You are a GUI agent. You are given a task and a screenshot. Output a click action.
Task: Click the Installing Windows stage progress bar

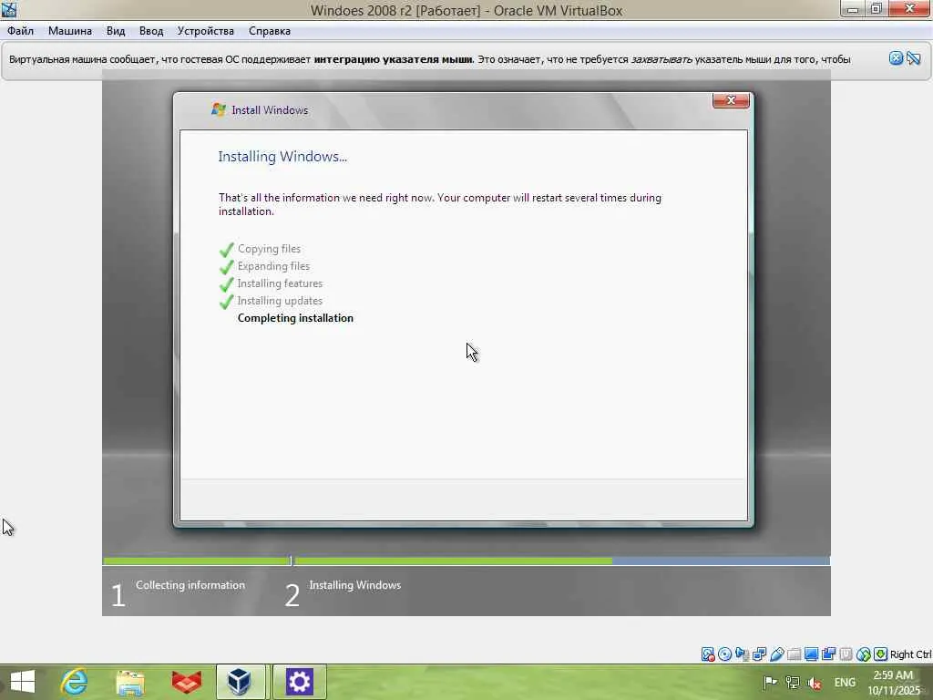[x=561, y=561]
